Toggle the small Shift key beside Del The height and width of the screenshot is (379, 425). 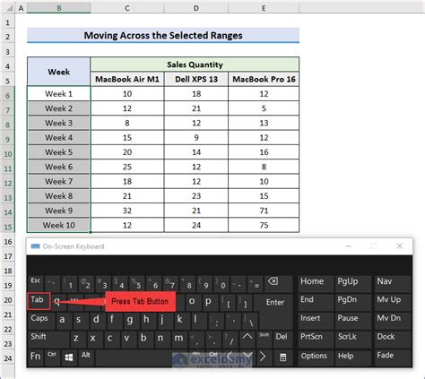pos(264,339)
